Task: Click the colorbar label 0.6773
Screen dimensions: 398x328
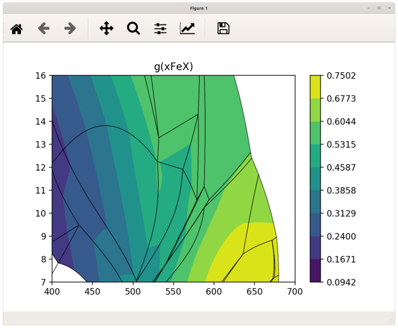Action: [x=341, y=98]
